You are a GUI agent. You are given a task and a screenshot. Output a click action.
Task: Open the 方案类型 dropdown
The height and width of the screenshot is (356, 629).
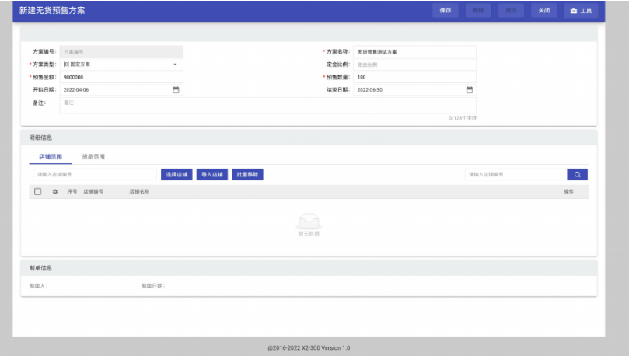(x=121, y=65)
